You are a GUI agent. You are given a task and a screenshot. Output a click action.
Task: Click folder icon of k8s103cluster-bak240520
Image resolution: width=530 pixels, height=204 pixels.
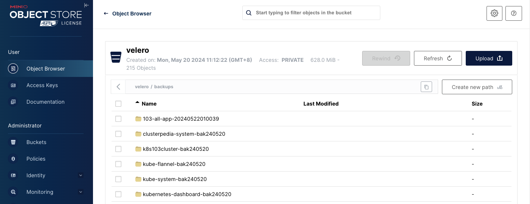tap(138, 149)
